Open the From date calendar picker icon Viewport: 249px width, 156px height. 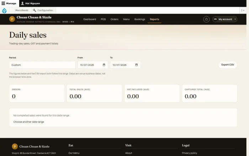tap(104, 65)
